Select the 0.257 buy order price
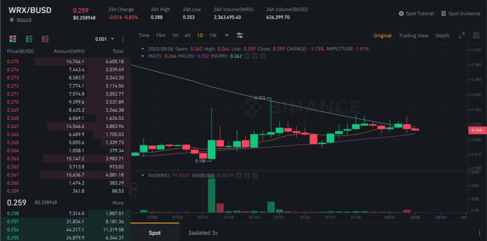Image resolution: width=487 pixels, height=241 pixels. pos(13,222)
